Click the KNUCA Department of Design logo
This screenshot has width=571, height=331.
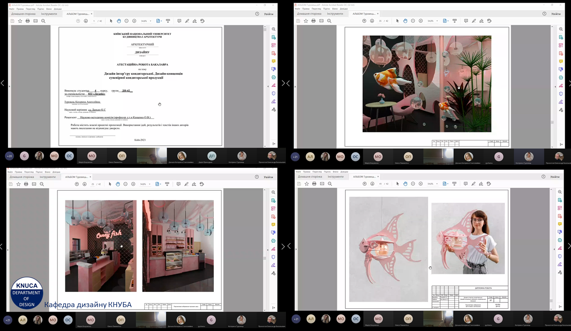[x=27, y=293]
